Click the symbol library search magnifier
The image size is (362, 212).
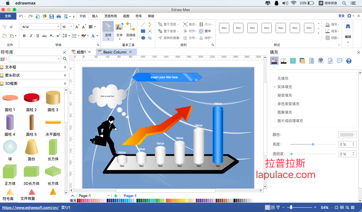coord(65,59)
